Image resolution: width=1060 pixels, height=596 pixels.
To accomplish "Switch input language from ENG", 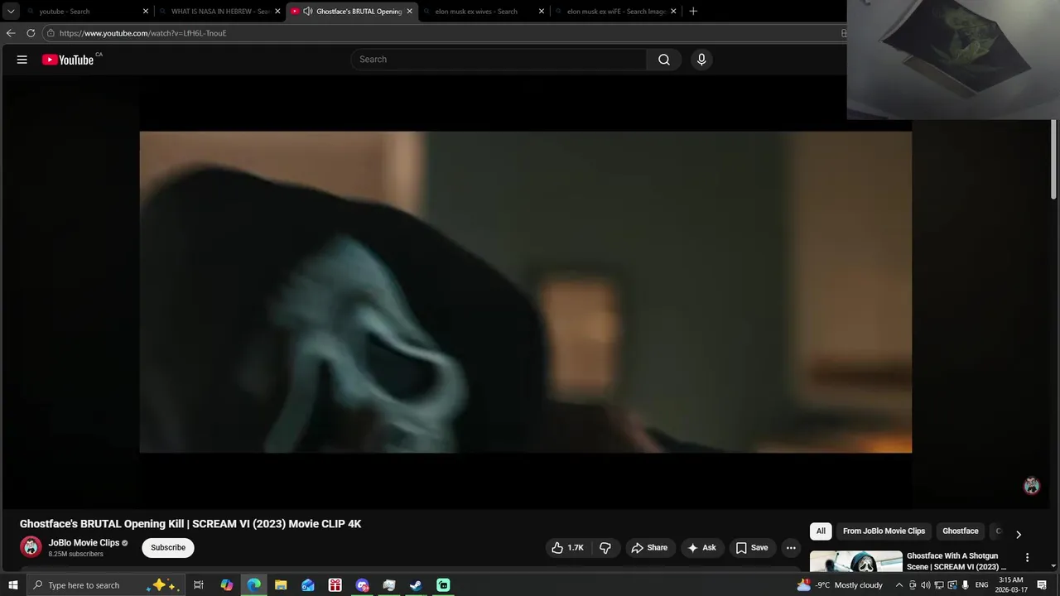I will tap(981, 585).
